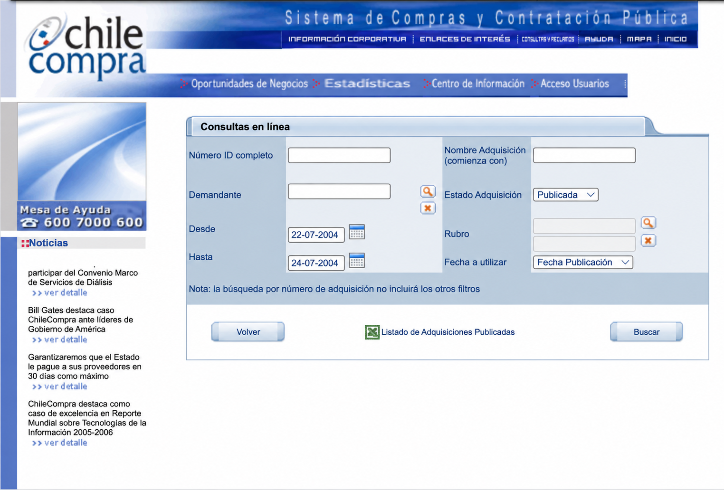Switch to Centro de Información tab

point(478,84)
